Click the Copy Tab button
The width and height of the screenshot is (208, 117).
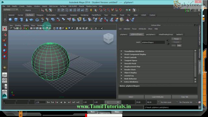point(185,97)
